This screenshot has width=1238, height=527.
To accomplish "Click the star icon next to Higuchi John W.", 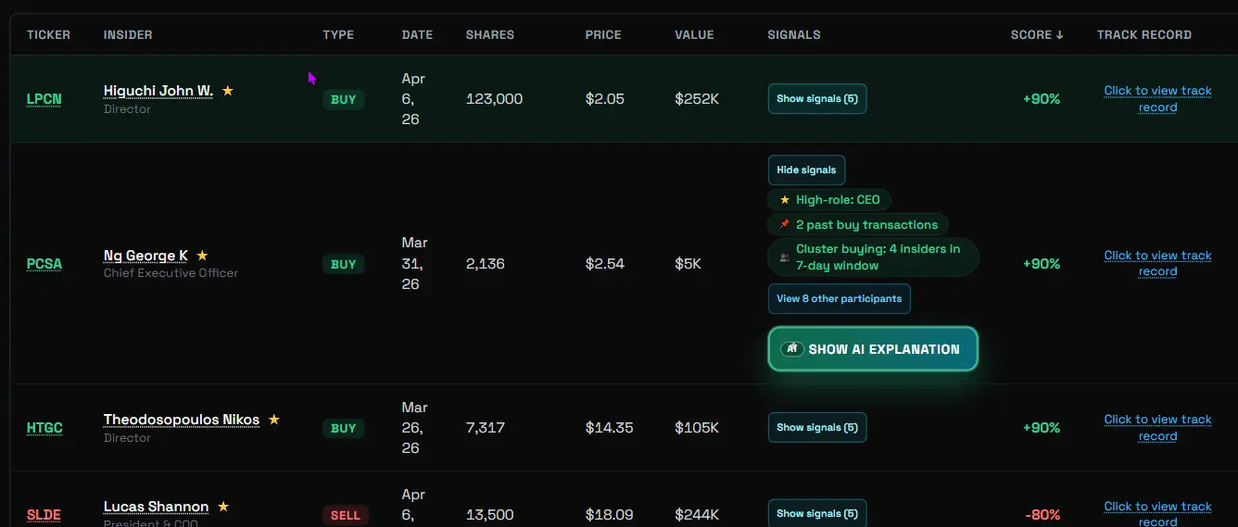I will 228,91.
